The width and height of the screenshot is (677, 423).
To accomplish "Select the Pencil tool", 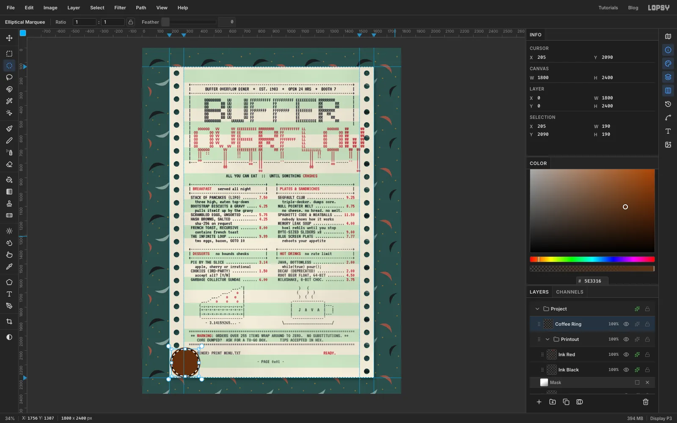I will [x=9, y=140].
